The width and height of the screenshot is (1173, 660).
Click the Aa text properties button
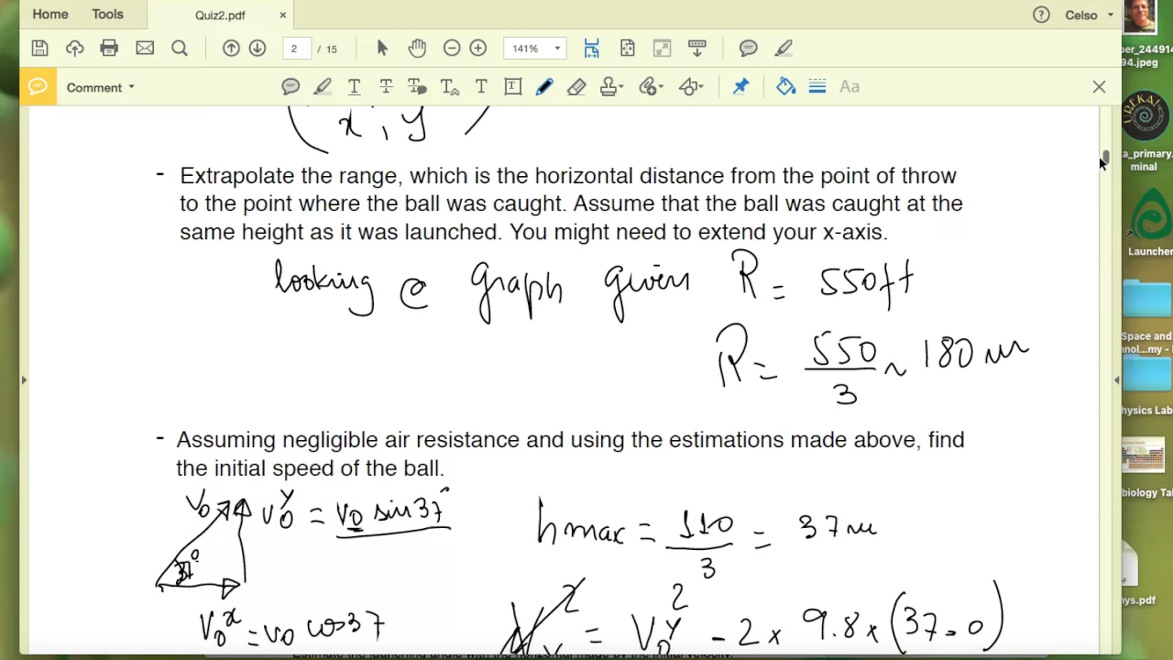(850, 87)
